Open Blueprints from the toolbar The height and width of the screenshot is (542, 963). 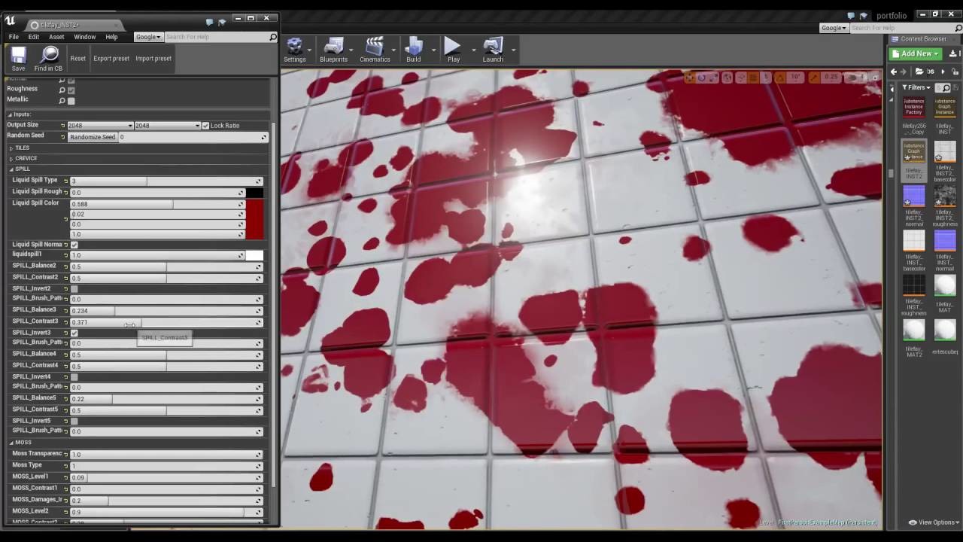point(334,47)
